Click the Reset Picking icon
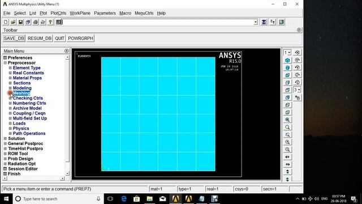This screenshot has height=204, width=362. tap(273, 22)
